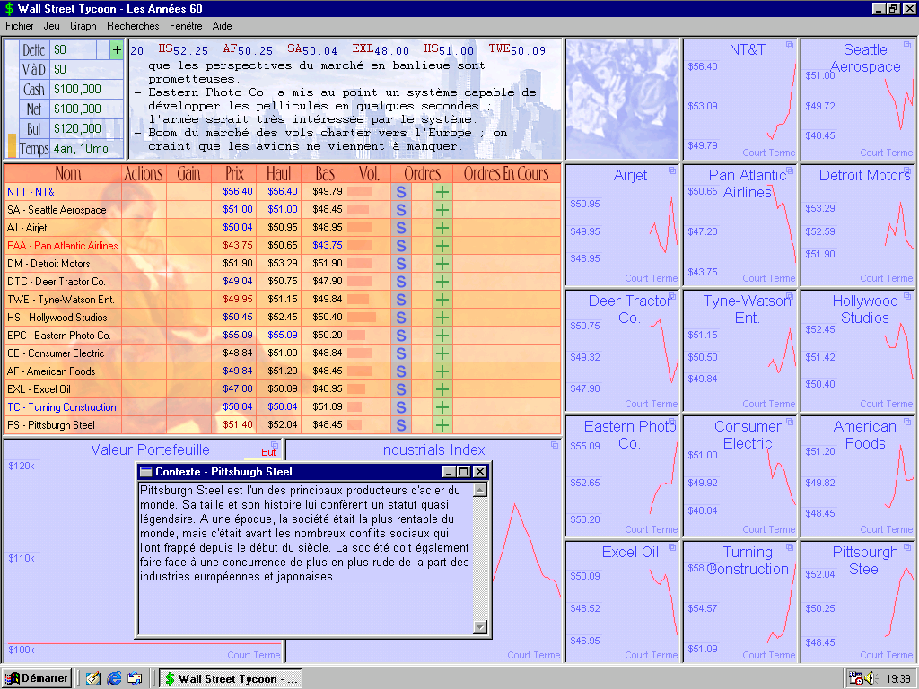Toggle Court Terme on the Deer Tractor chart
Screen dimensions: 919x689
pos(652,404)
